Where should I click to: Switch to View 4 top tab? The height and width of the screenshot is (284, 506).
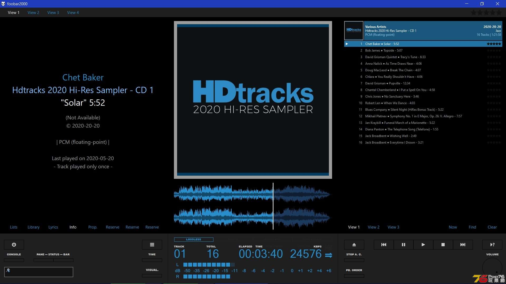(x=73, y=13)
